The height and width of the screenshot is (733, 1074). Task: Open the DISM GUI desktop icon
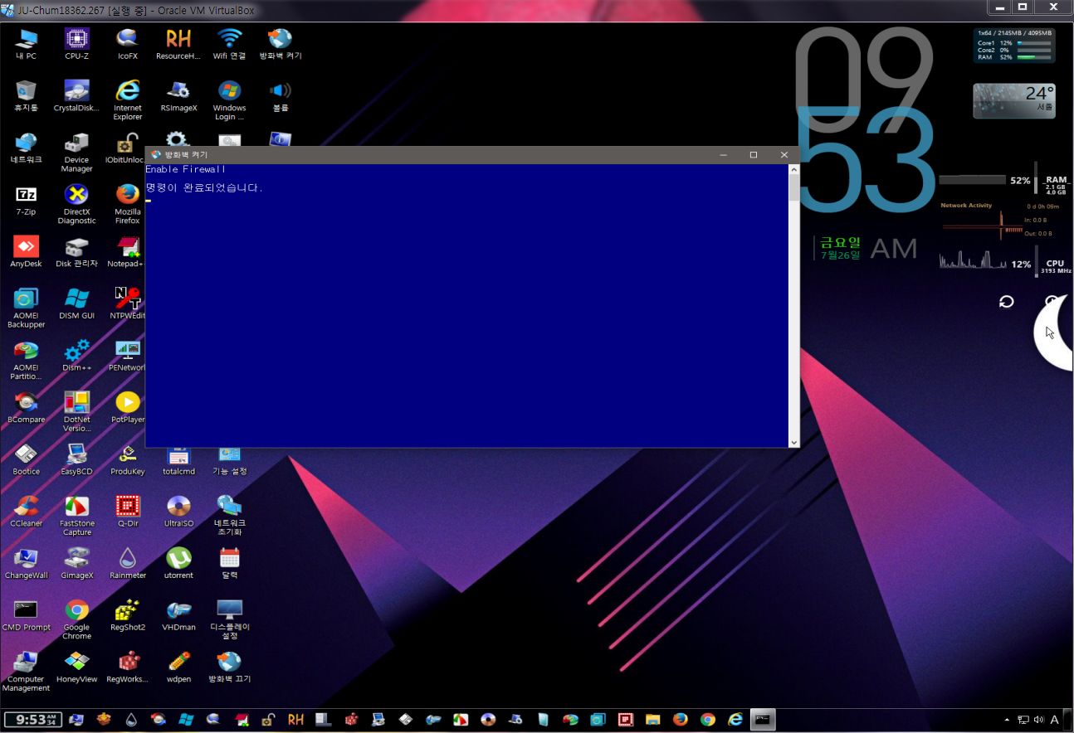(76, 303)
